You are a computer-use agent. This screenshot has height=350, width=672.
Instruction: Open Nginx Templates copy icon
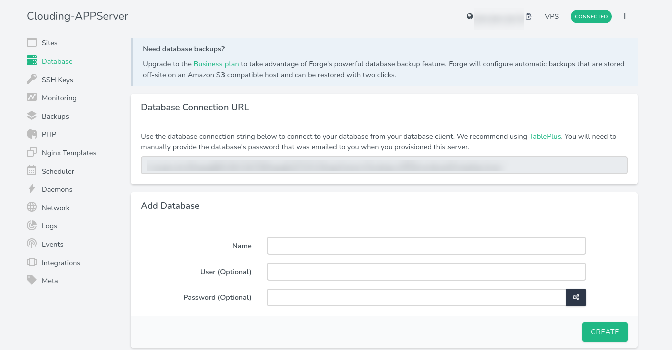(32, 152)
